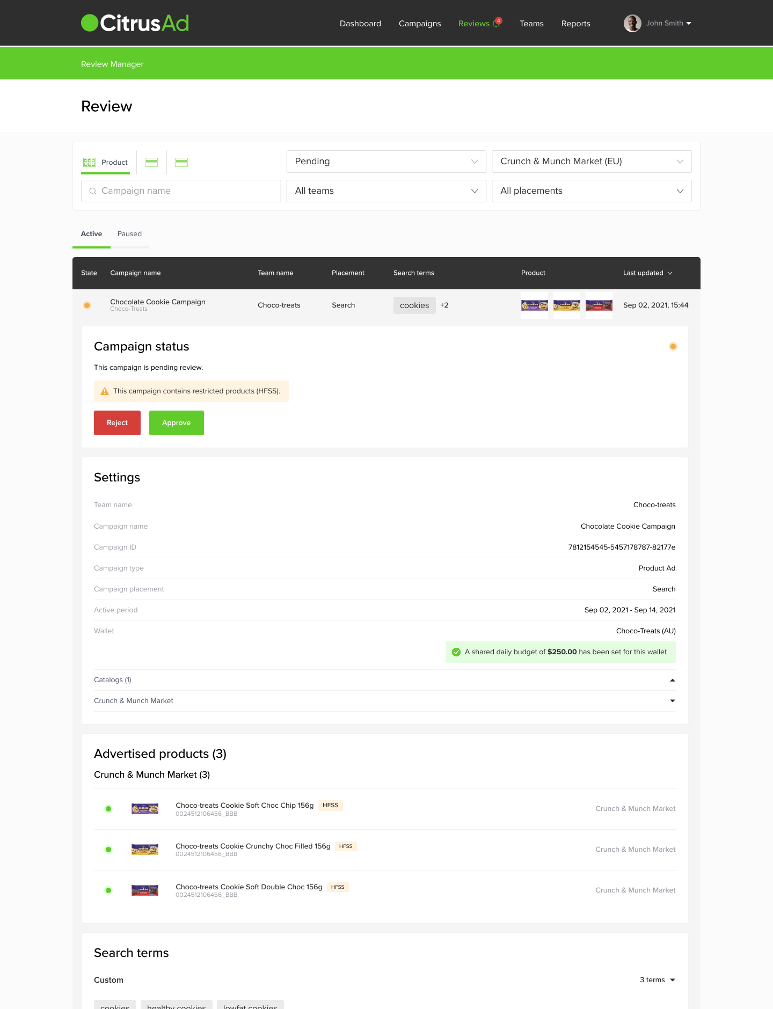Switch to the Active tab

(91, 234)
